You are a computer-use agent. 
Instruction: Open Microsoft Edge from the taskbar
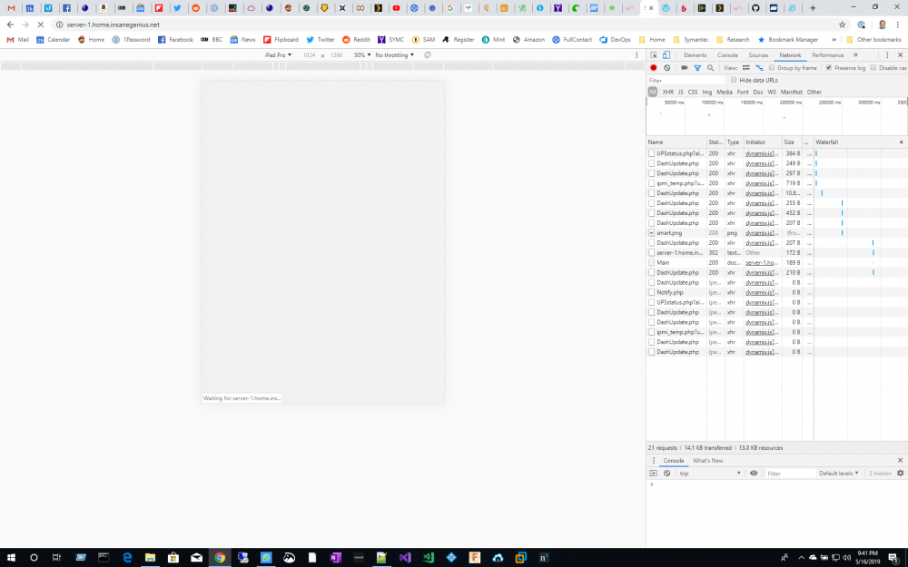tap(127, 558)
